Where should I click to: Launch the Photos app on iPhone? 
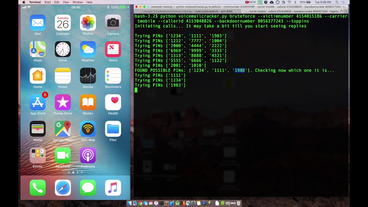[x=88, y=23]
